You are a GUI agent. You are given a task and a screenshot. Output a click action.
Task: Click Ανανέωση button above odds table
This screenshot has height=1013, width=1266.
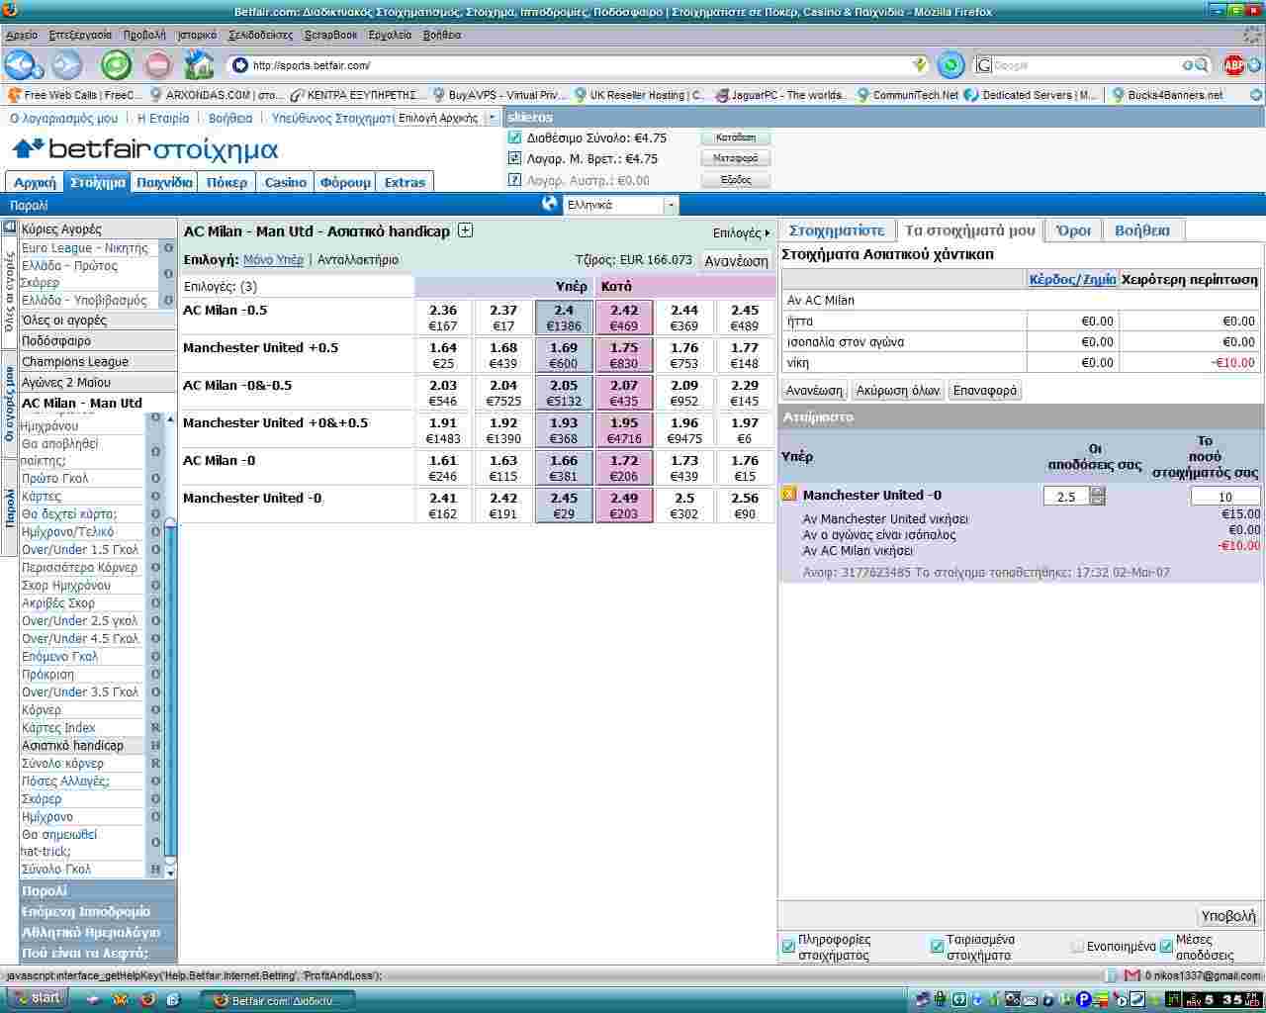coord(736,261)
